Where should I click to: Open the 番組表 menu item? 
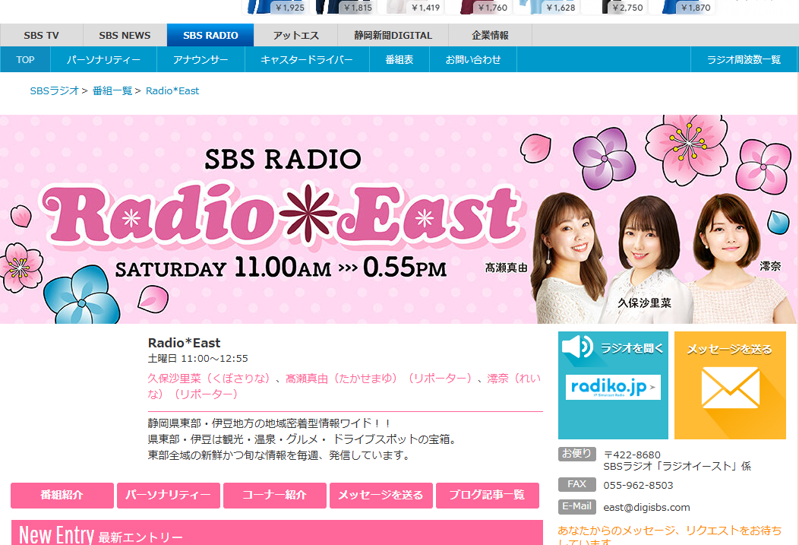(399, 59)
